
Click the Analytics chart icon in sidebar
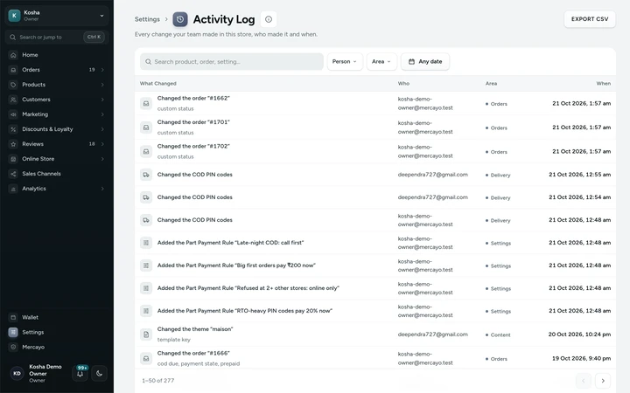point(13,189)
